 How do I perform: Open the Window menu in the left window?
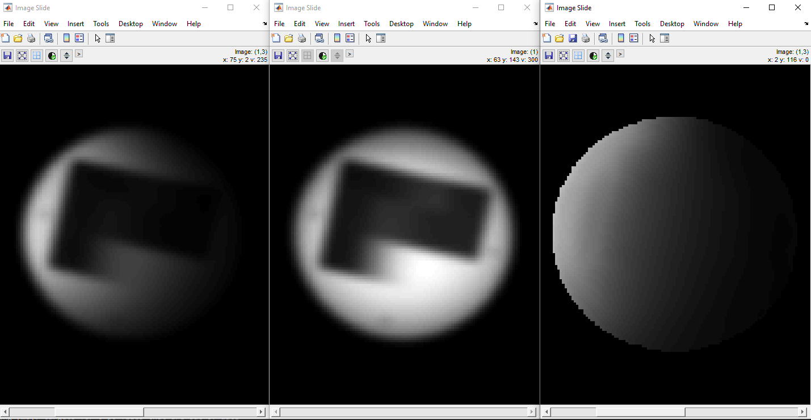pos(165,24)
